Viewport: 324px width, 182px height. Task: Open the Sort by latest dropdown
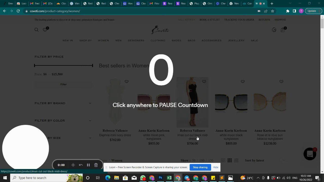pos(265,160)
